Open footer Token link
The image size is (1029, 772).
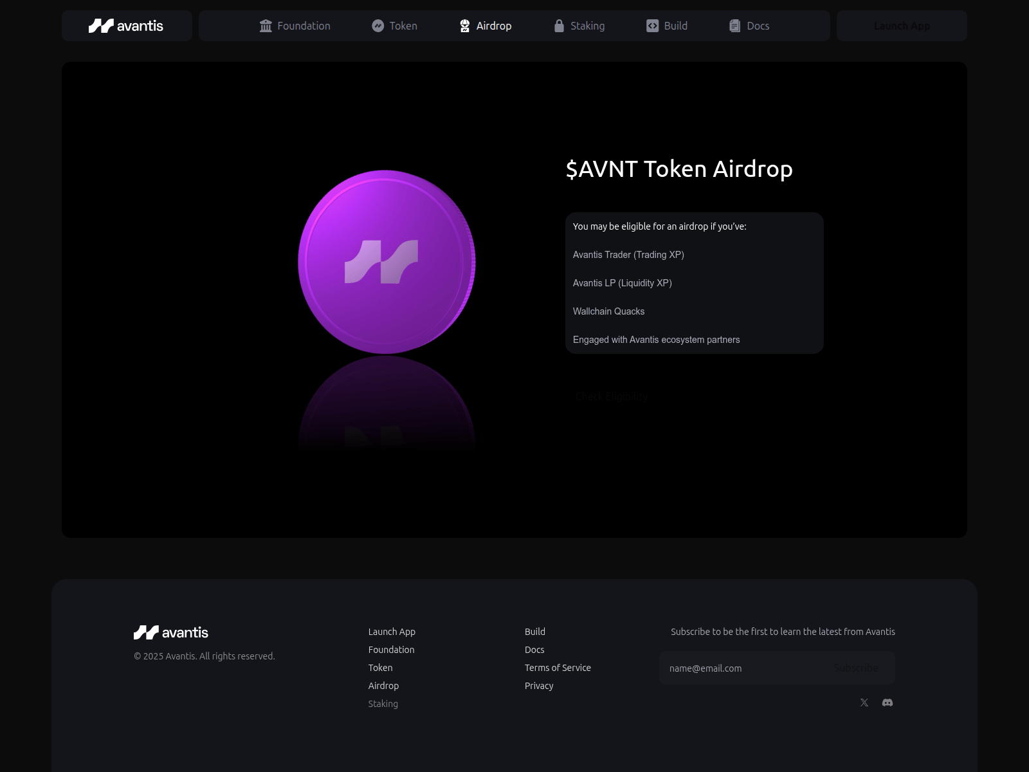[380, 668]
